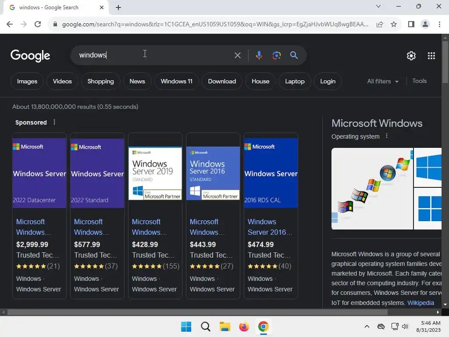449x337 pixels.
Task: Open the $577.99 Microsoft Windows product link
Action: (91, 227)
